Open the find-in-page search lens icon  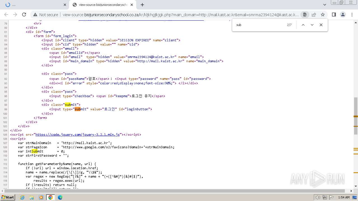305,15
